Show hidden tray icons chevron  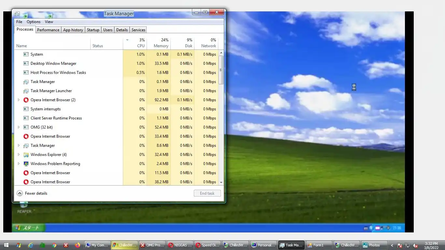tap(392, 245)
